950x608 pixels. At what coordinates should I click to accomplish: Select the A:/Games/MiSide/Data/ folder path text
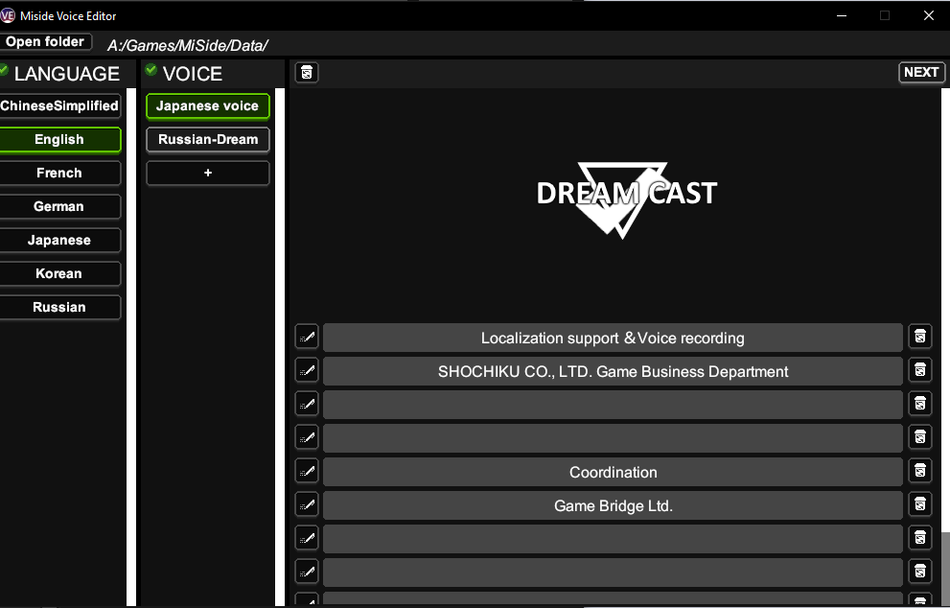pos(187,45)
